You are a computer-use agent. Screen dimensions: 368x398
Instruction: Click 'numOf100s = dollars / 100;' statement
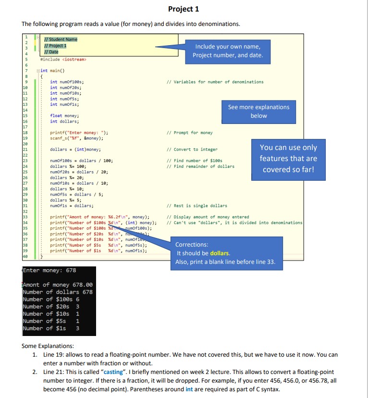pos(81,161)
